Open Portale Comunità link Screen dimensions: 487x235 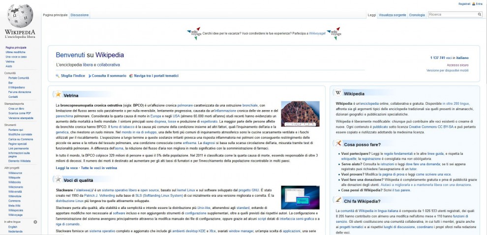[19, 78]
